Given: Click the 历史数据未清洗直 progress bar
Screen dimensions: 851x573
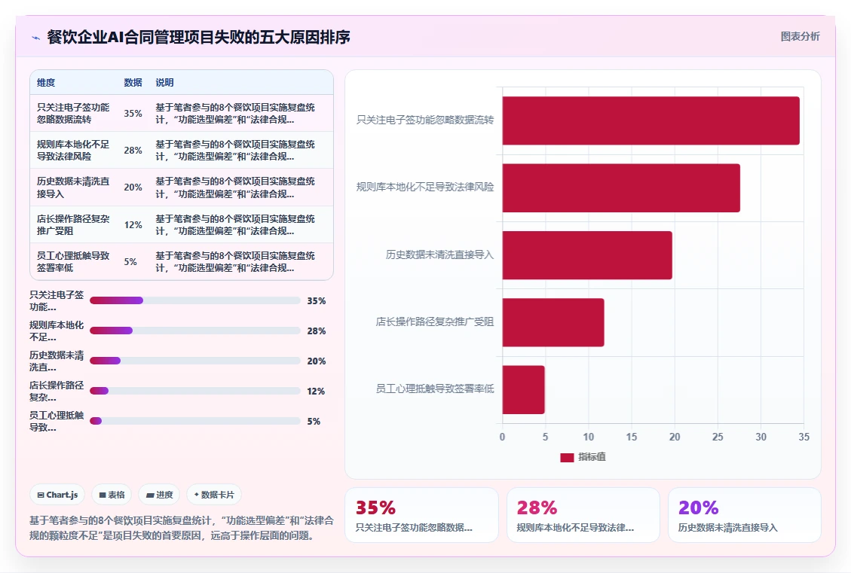Looking at the screenshot, I should tap(194, 361).
